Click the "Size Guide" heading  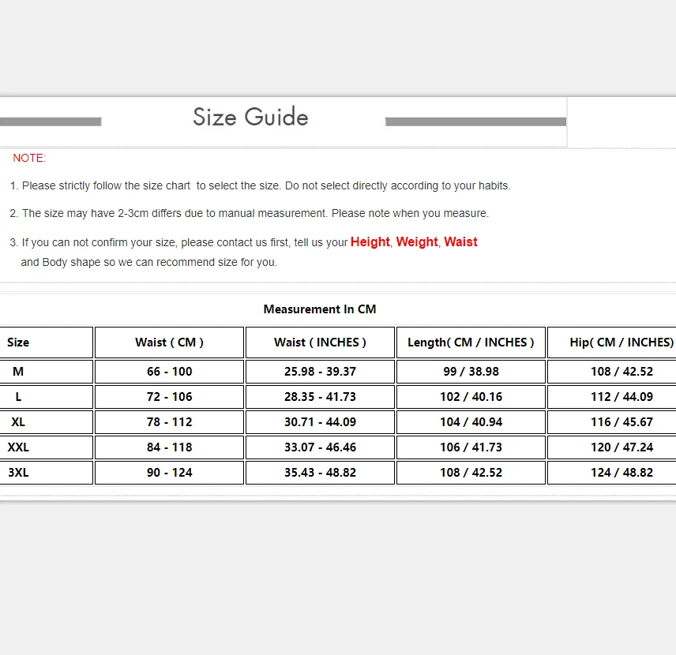tap(250, 117)
